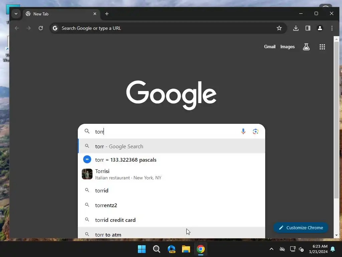Open File Explorer from taskbar
The height and width of the screenshot is (257, 342).
[186, 249]
